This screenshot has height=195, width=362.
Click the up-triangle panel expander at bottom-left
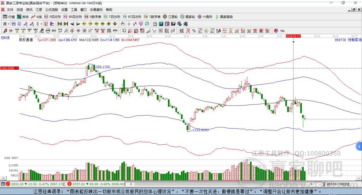(3, 178)
